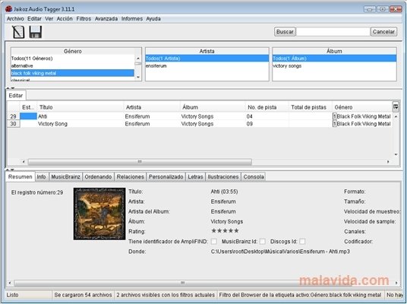Select 'black folk viking metal' genre
This screenshot has height=304, width=407.
point(72,73)
